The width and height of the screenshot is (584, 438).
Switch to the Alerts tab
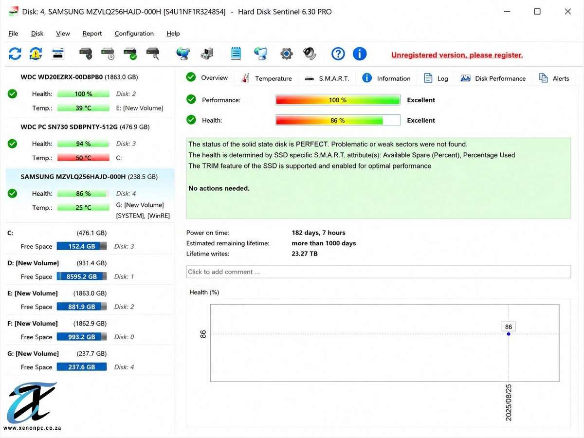click(554, 78)
